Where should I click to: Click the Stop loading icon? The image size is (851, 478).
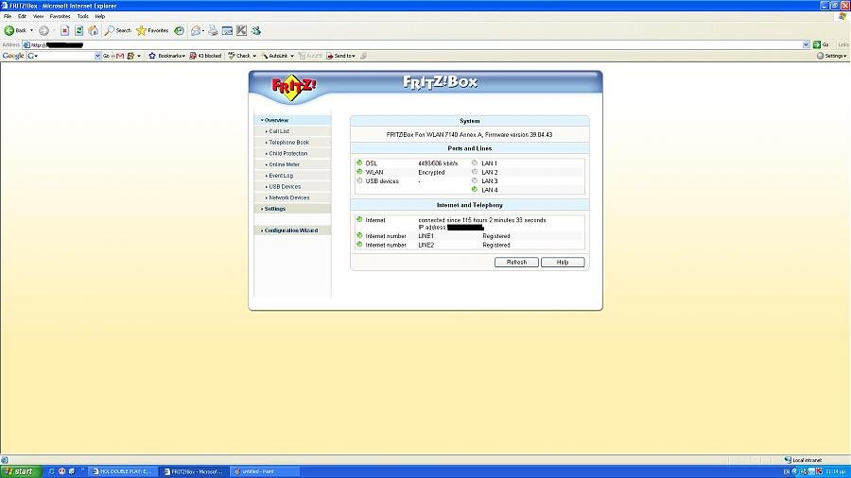pyautogui.click(x=64, y=30)
